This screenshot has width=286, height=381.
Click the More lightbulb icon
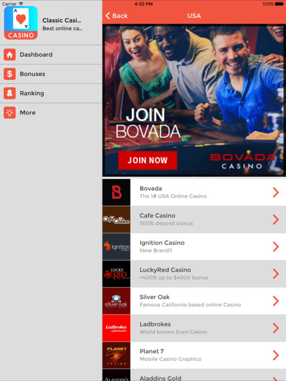(10, 113)
